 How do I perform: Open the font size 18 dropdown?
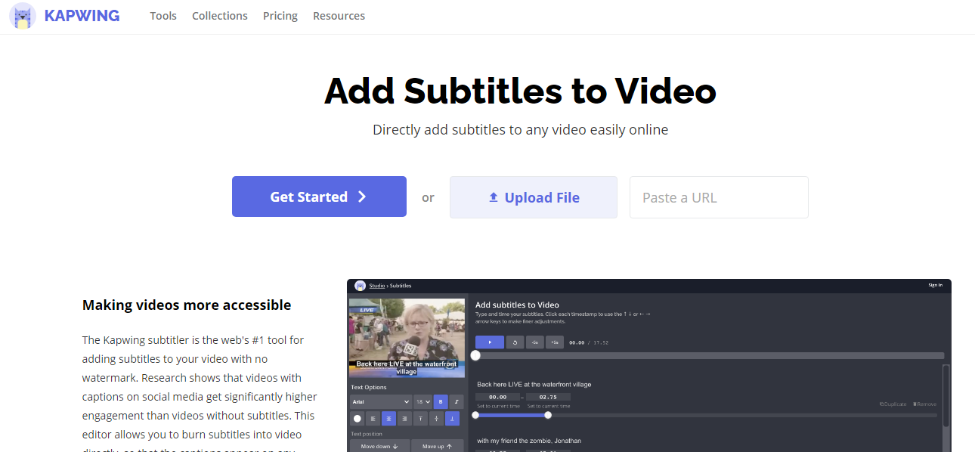point(423,401)
